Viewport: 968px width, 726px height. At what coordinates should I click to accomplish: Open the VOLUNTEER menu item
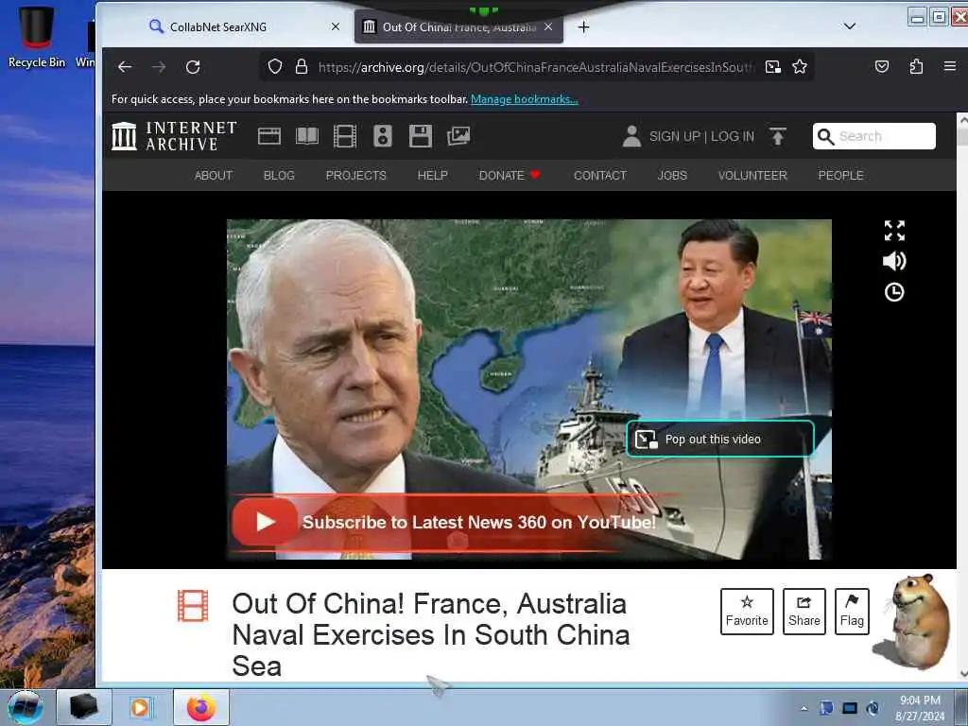coord(752,175)
